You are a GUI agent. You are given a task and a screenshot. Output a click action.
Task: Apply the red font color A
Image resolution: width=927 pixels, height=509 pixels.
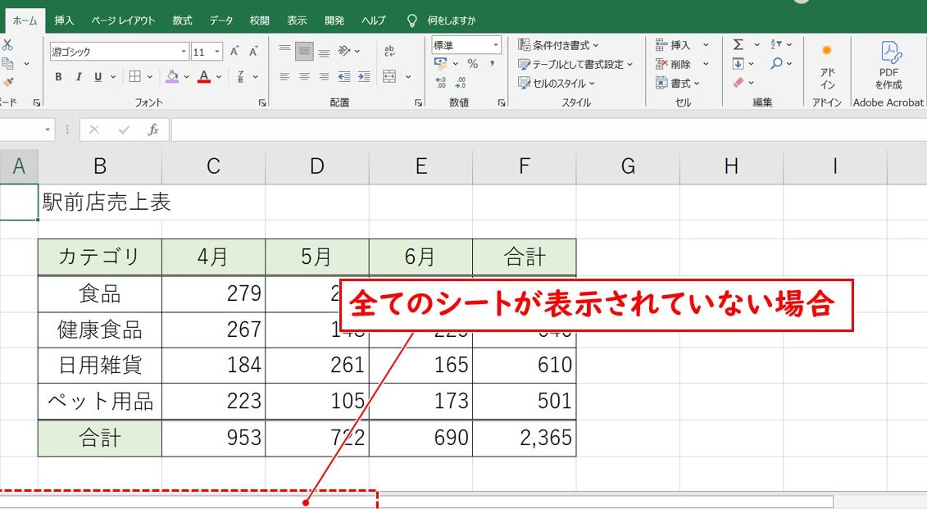pos(204,76)
